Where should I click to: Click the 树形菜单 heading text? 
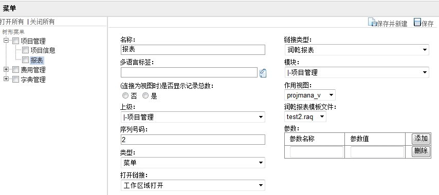click(x=13, y=32)
